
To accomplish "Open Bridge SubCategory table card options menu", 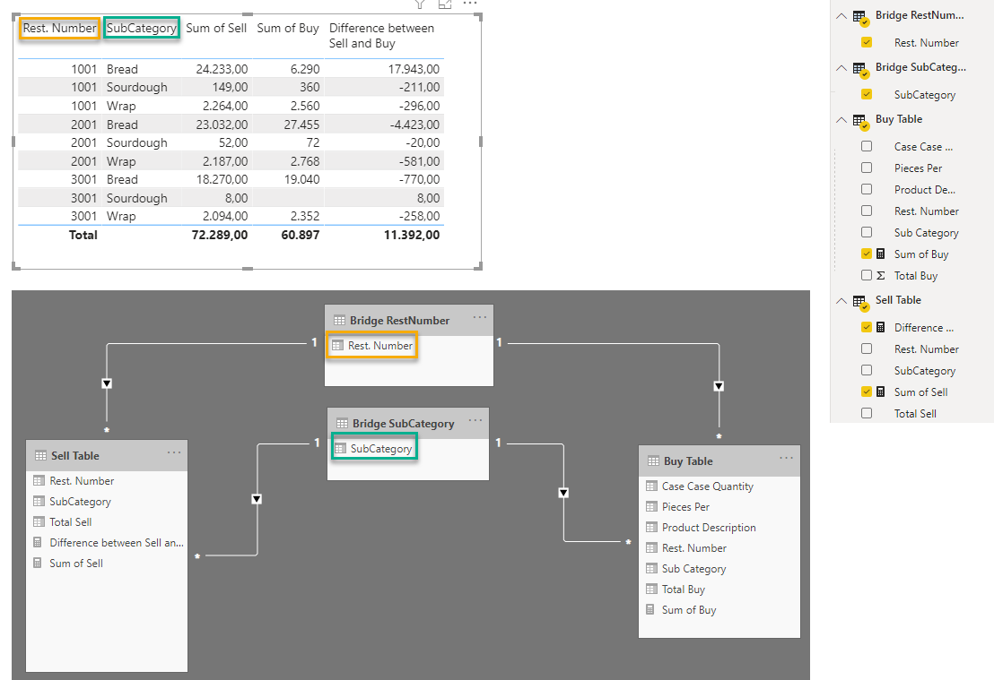I will 475,420.
